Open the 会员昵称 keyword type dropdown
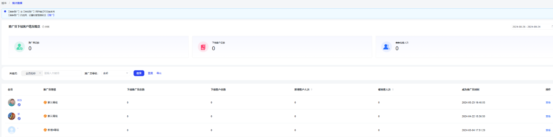Image resolution: width=553 pixels, height=137 pixels. pos(32,73)
